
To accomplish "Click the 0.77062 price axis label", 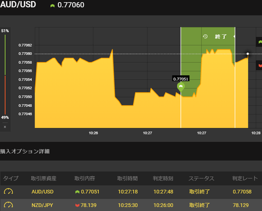I will tap(25, 45).
